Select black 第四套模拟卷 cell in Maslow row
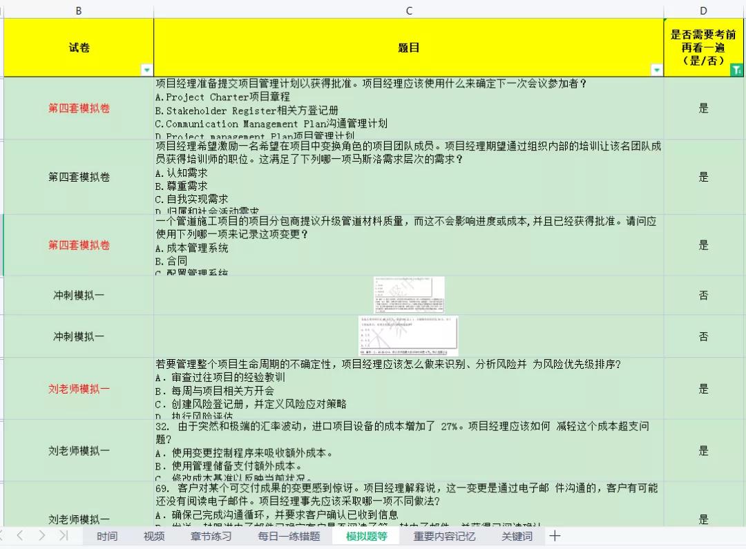 79,177
